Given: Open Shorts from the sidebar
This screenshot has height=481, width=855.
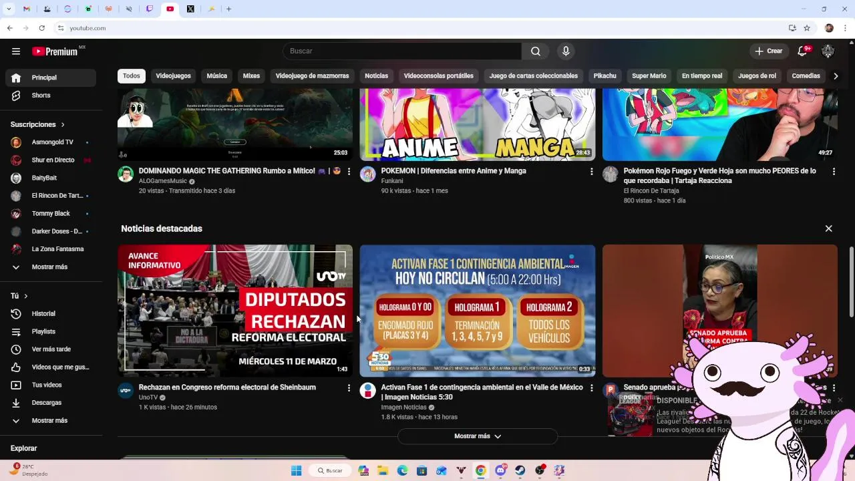Looking at the screenshot, I should (51, 96).
